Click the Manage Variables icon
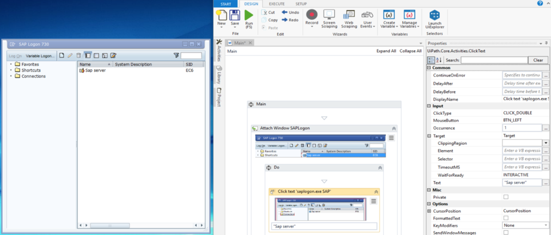The image size is (551, 235). 409,15
